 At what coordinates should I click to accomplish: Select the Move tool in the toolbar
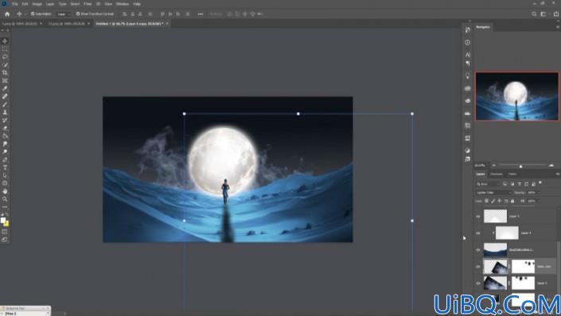5,41
